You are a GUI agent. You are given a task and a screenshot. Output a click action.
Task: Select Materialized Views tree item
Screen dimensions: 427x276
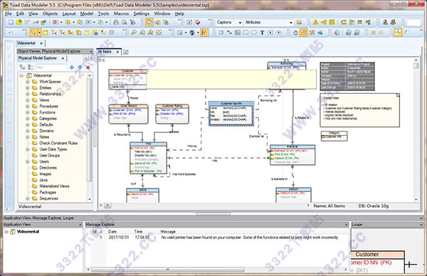54,186
